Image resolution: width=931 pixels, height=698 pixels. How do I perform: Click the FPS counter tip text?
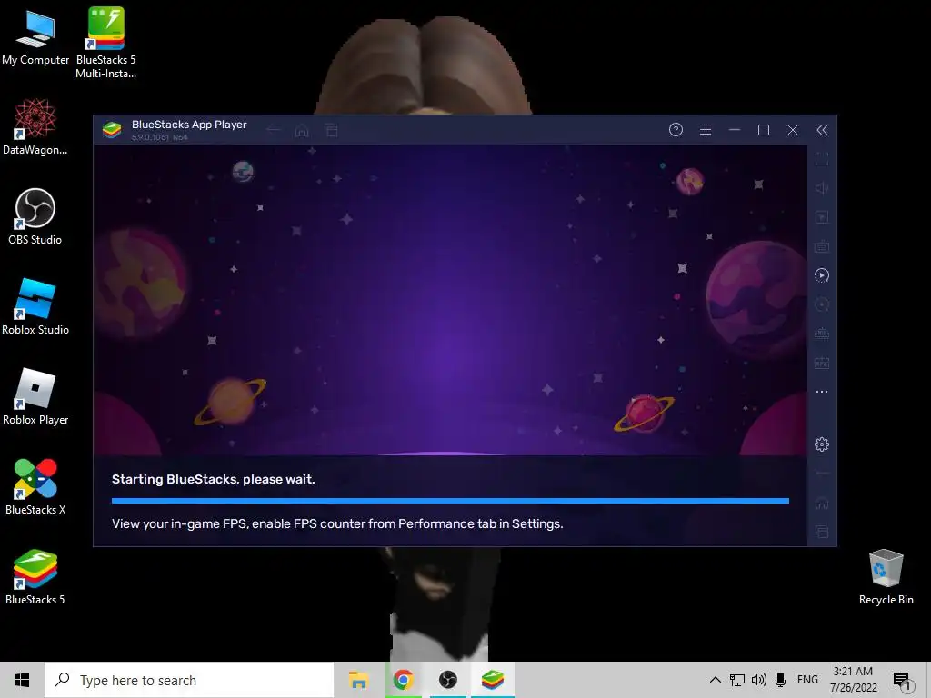coord(337,523)
